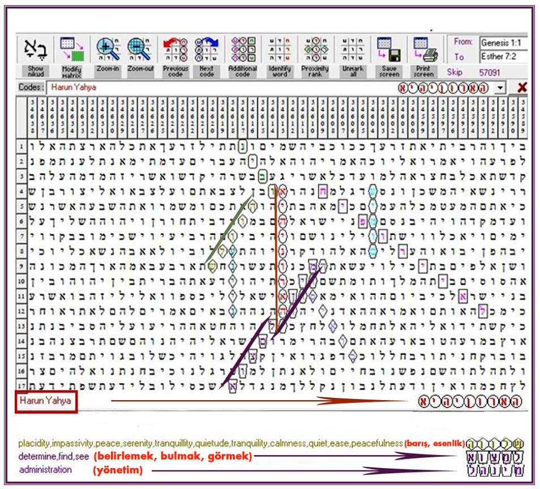Open the Additional code tool
Image resolution: width=540 pixels, height=489 pixels.
click(x=243, y=49)
